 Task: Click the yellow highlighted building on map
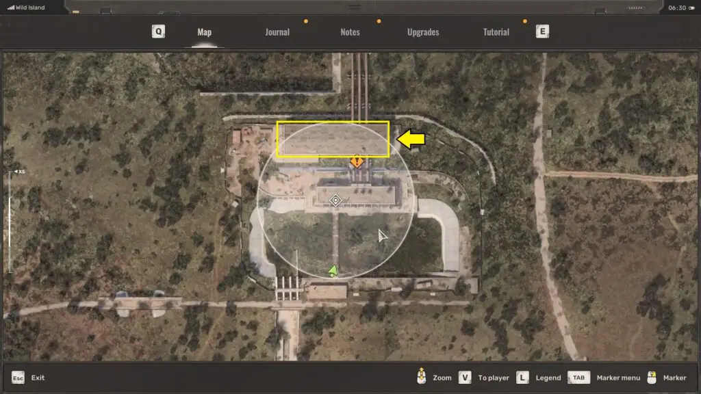pos(333,140)
